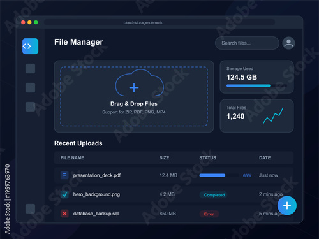The image size is (319, 239).
Task: Click inside the Search files field
Action: [x=247, y=43]
